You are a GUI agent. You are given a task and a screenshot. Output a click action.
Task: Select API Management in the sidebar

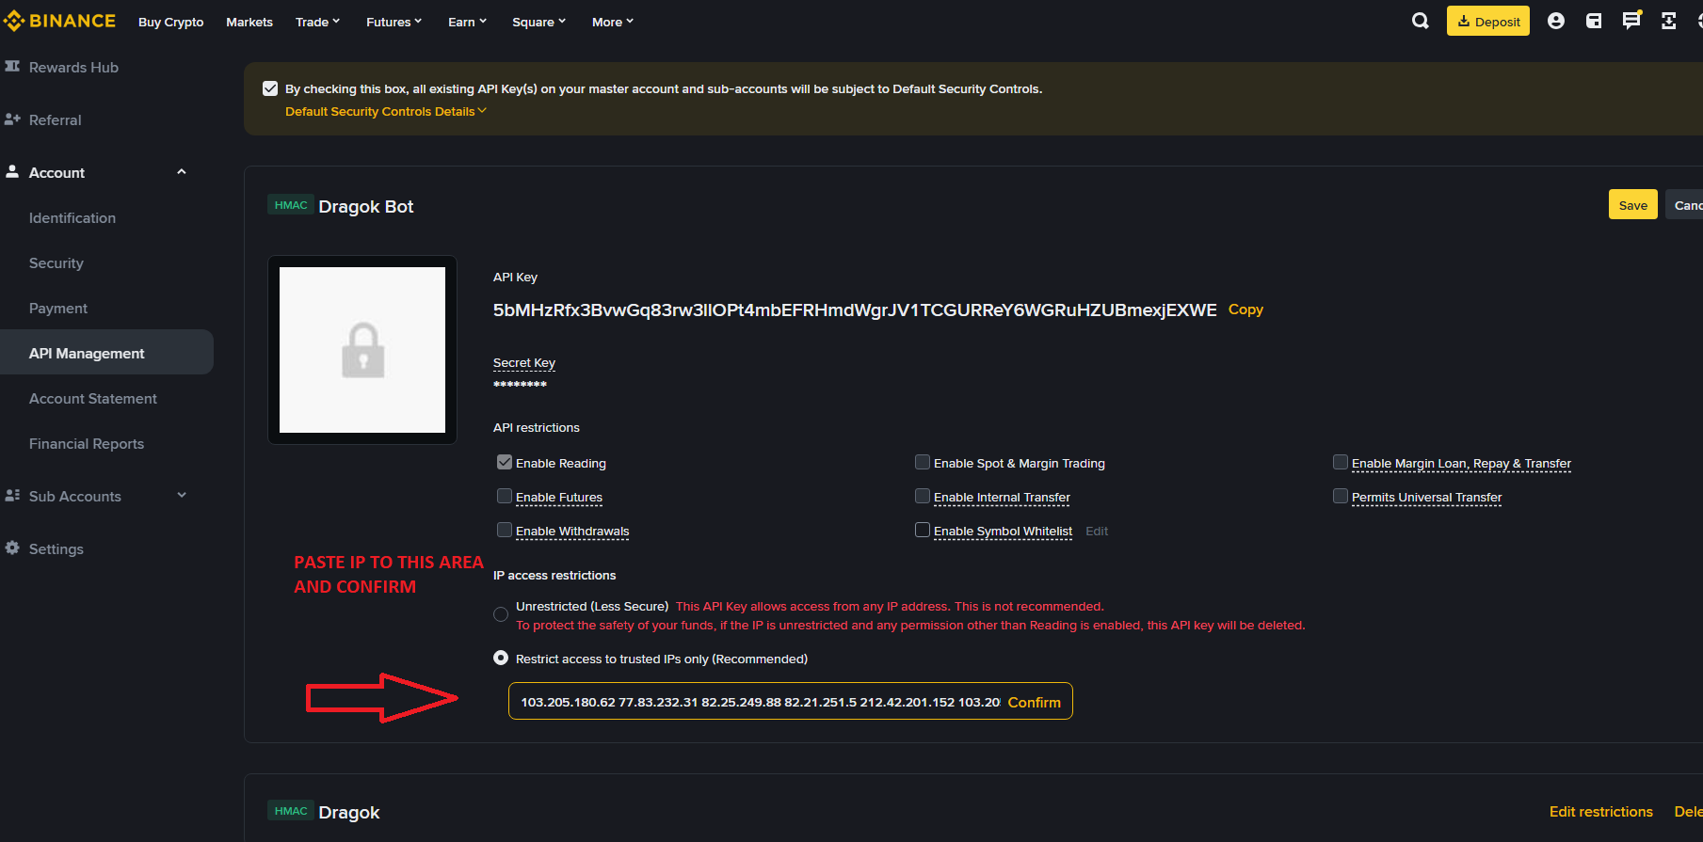106,352
